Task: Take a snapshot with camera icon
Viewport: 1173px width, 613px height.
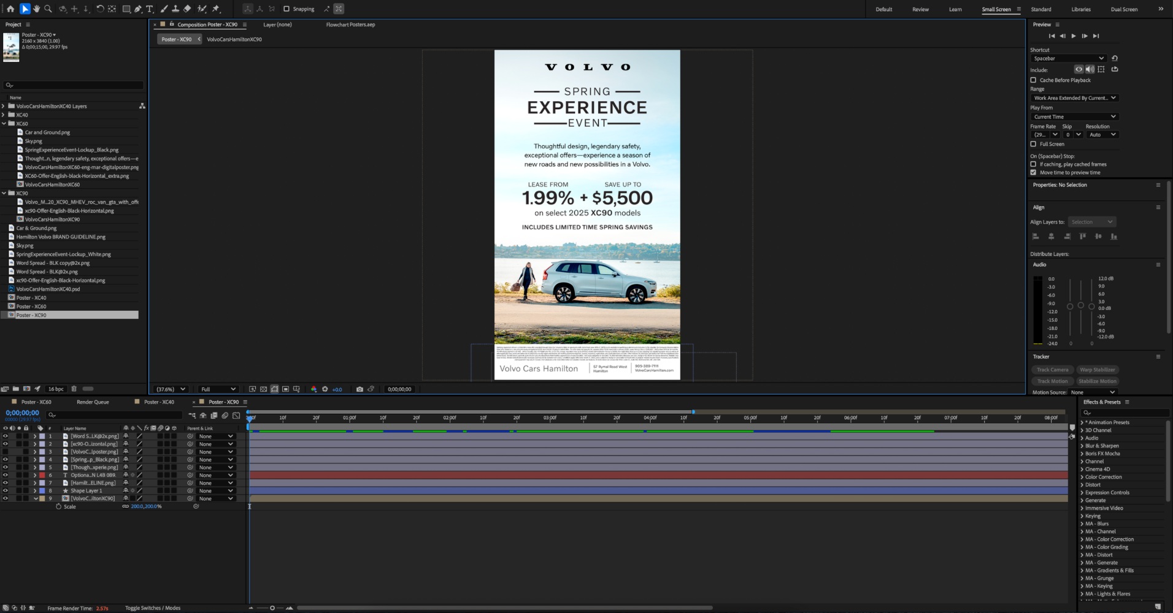Action: (360, 389)
